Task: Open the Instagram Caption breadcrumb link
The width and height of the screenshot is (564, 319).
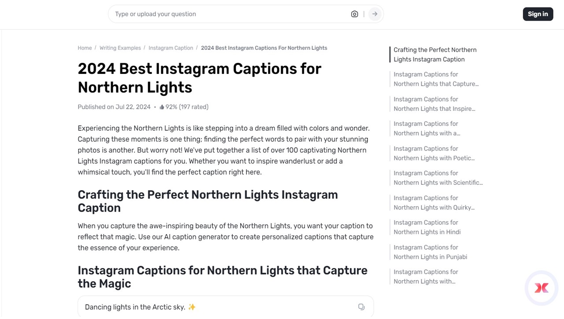Action: point(171,48)
